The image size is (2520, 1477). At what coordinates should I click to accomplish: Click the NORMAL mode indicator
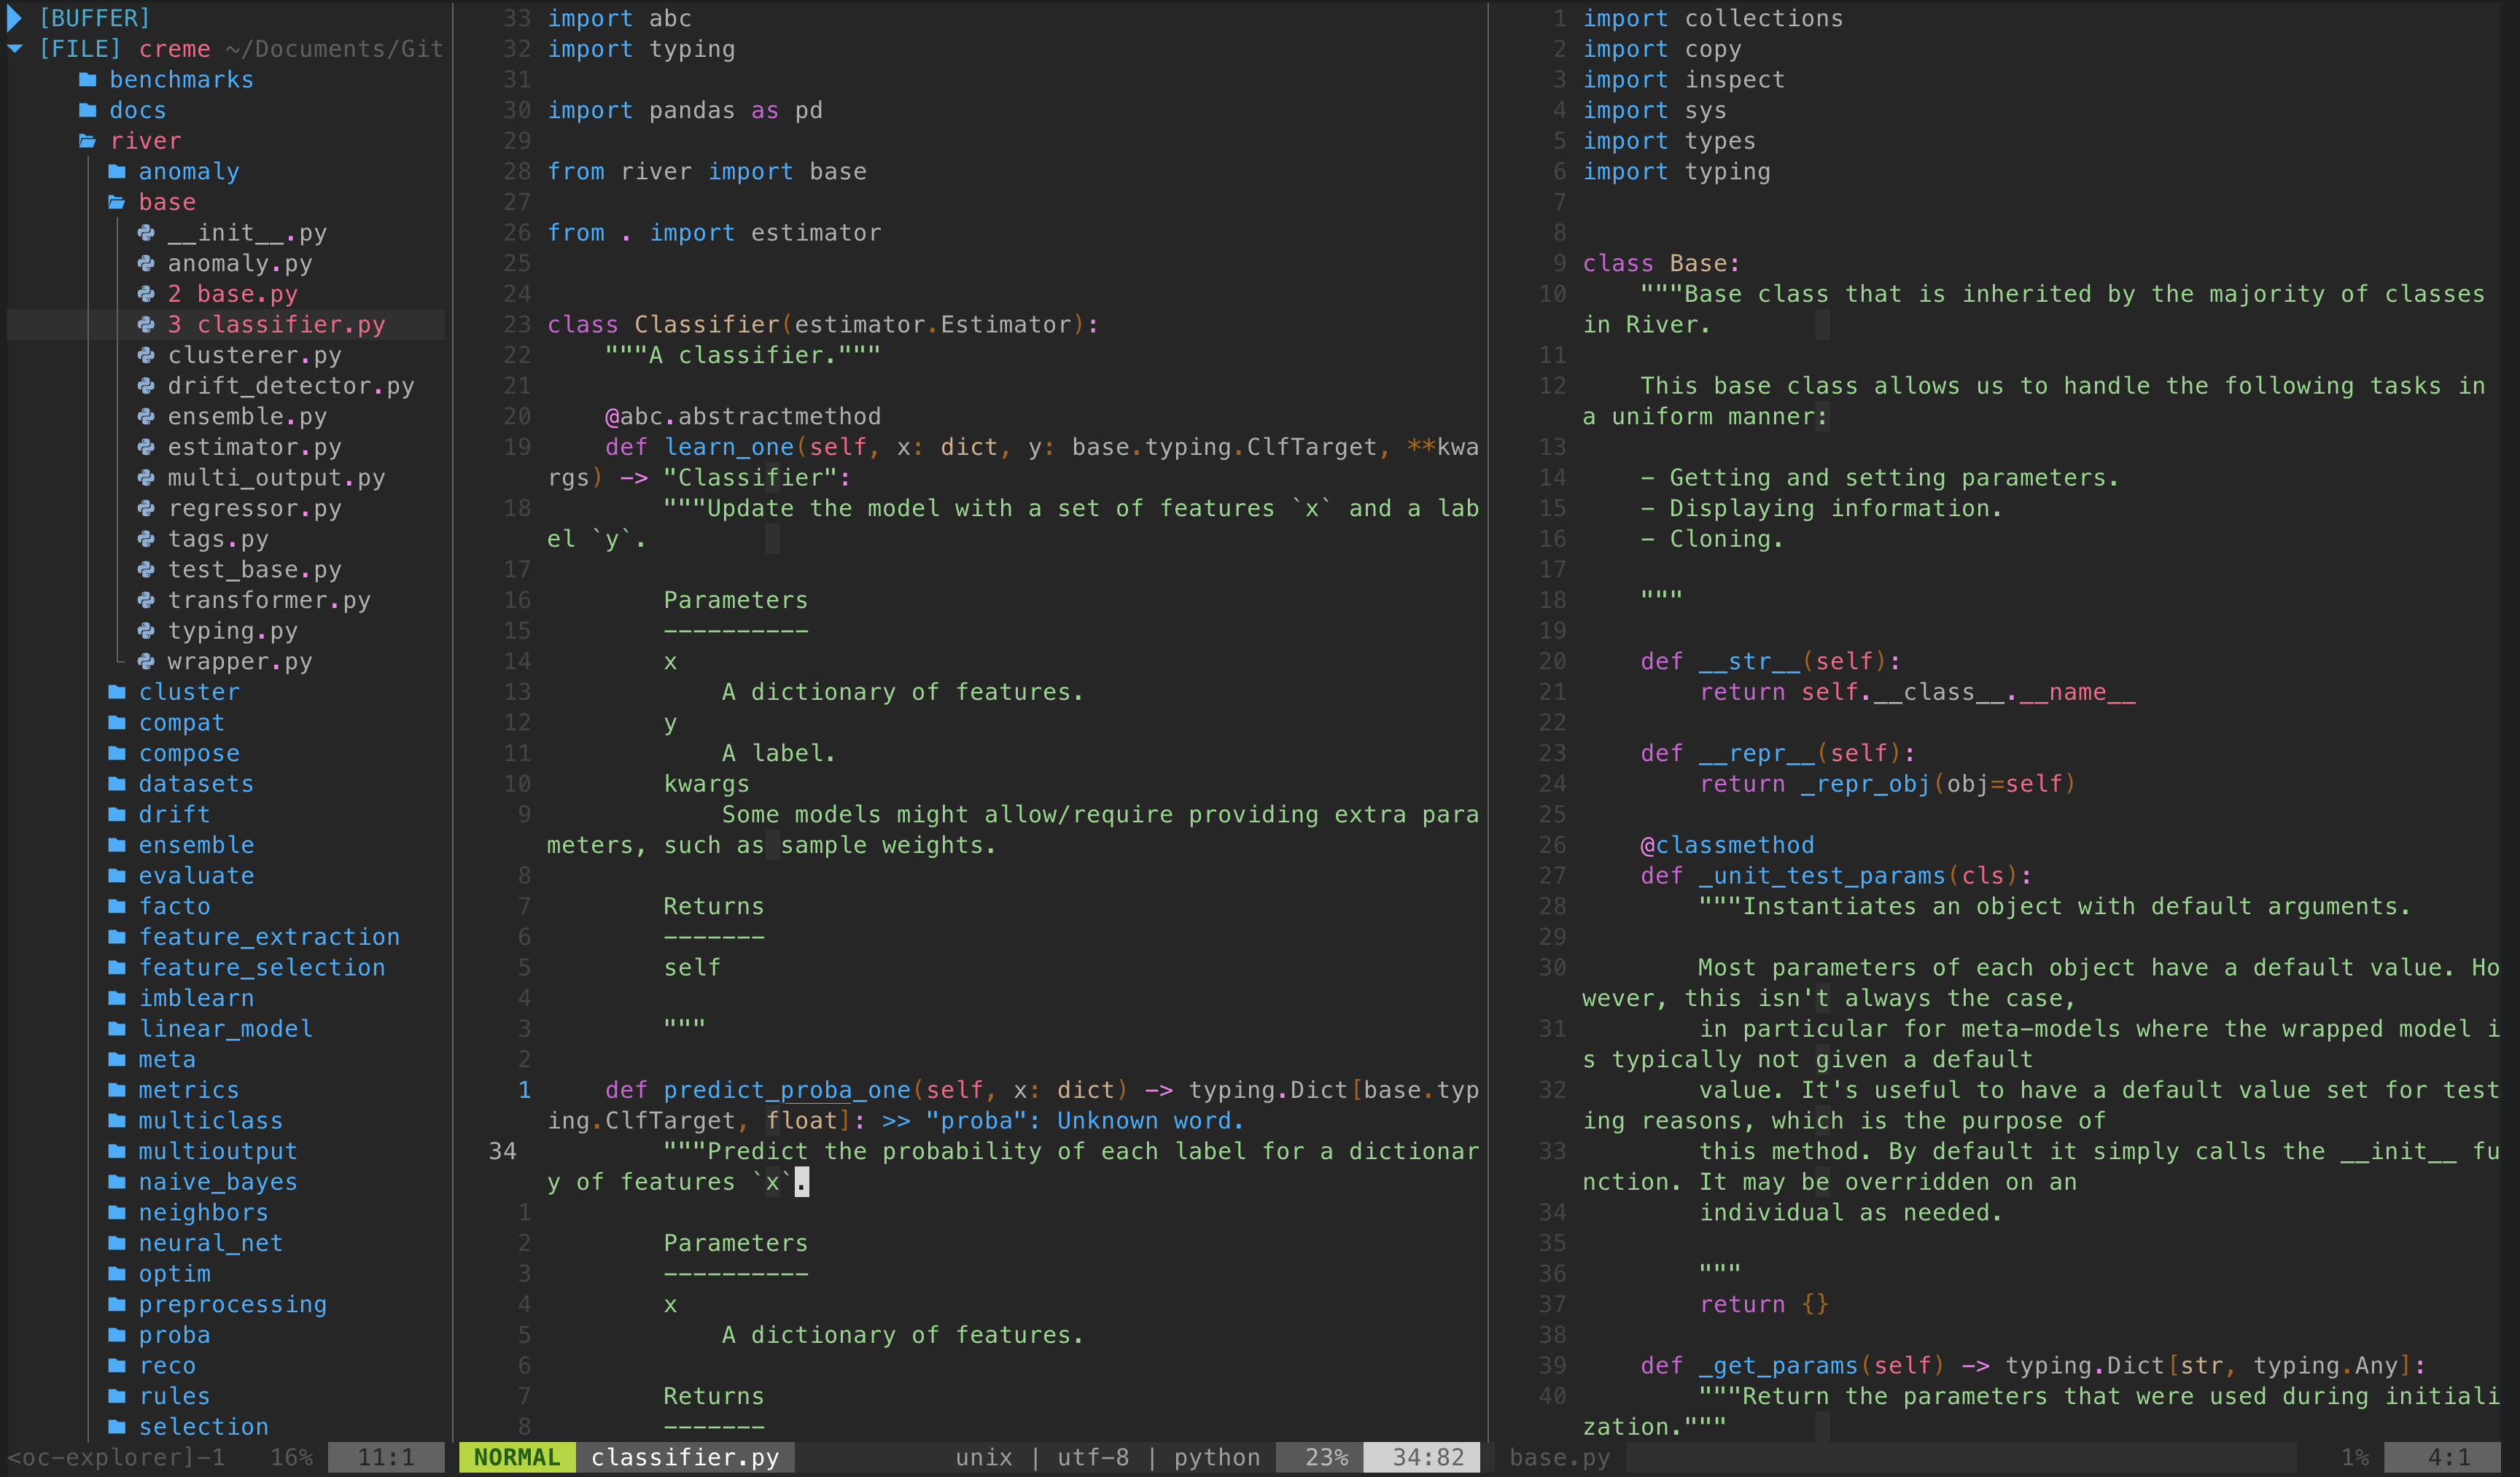coord(516,1457)
